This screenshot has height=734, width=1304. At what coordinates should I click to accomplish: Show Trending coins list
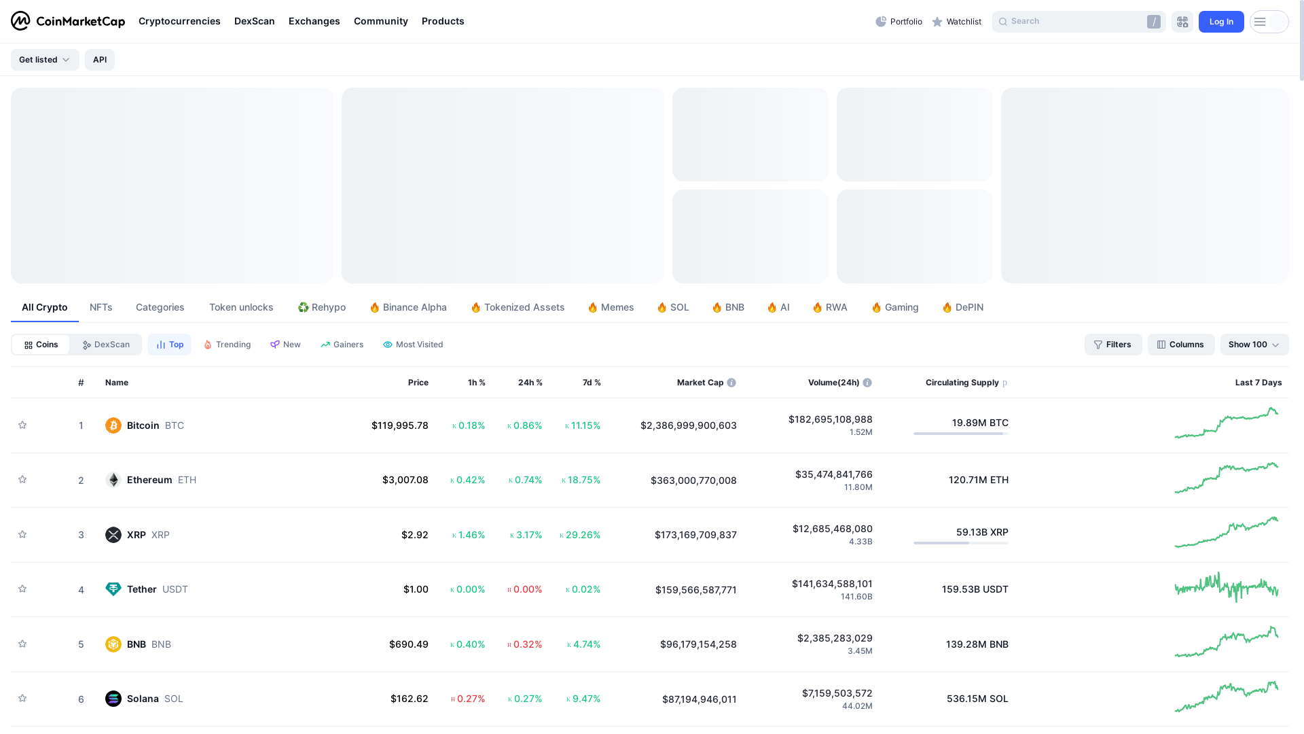pos(227,345)
